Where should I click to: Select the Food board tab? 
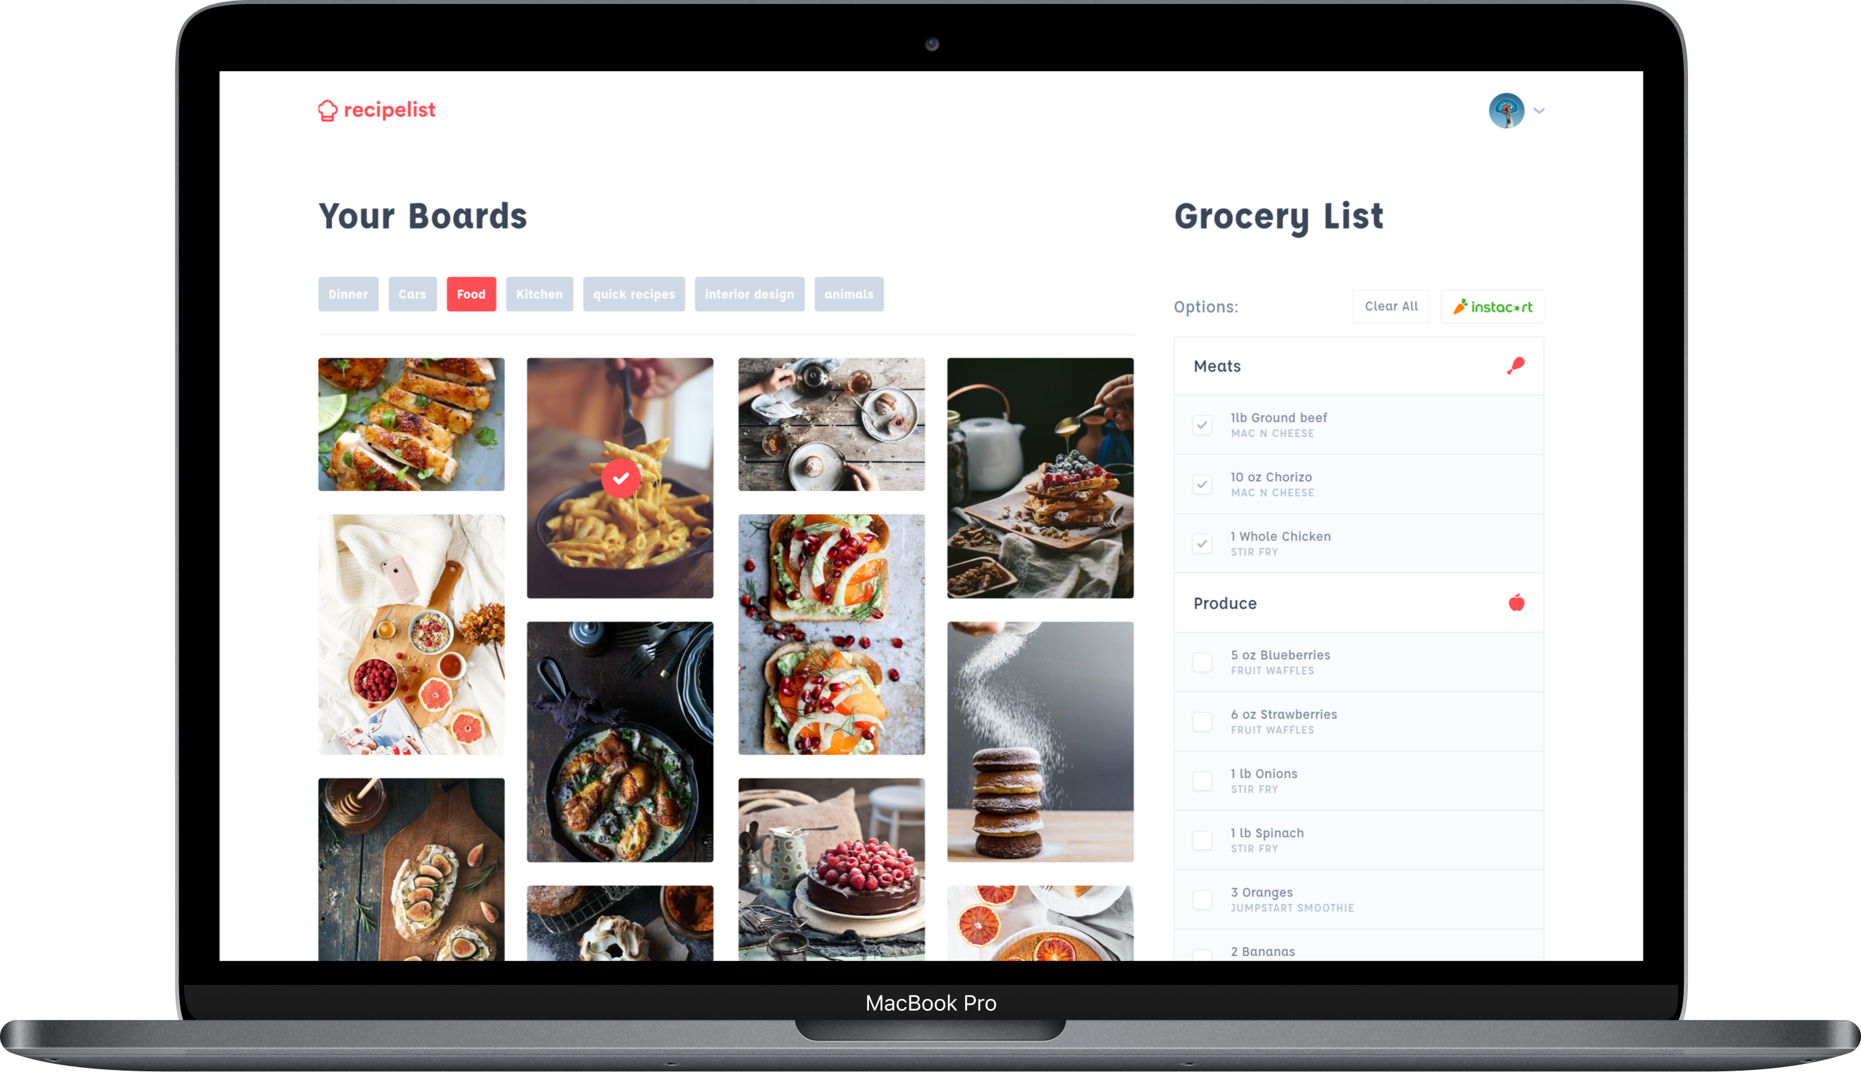(473, 294)
